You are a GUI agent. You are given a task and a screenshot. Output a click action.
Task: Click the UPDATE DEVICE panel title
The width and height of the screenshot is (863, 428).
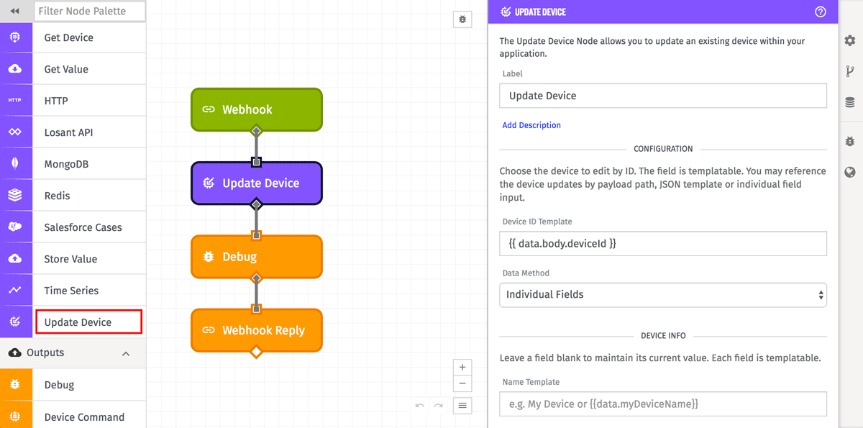click(x=542, y=12)
